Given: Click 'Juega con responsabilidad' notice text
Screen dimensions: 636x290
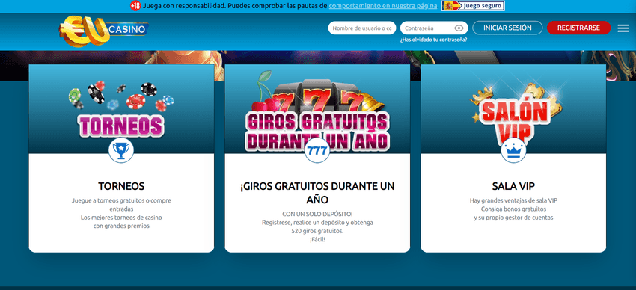Looking at the screenshot, I should (185, 6).
